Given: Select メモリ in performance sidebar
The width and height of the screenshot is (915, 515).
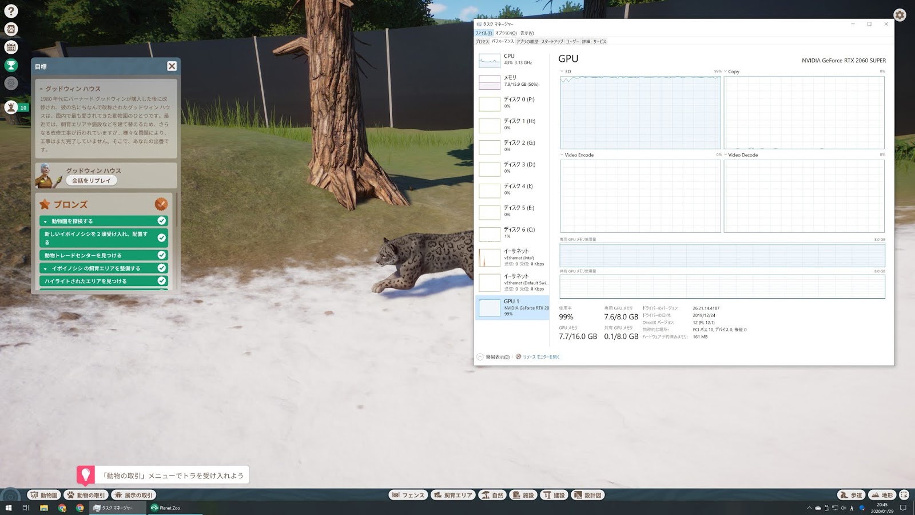Looking at the screenshot, I should (512, 81).
